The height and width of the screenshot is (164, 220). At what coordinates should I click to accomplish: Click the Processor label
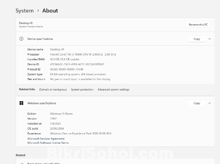pos(33,54)
